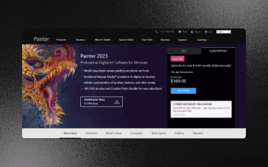Open the Gallery tab
The image size is (268, 167).
[x=179, y=133]
